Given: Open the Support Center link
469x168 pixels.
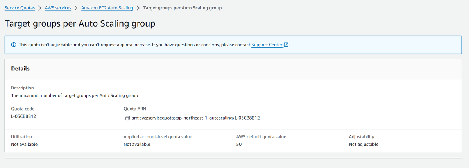Looking at the screenshot, I should click(x=267, y=45).
